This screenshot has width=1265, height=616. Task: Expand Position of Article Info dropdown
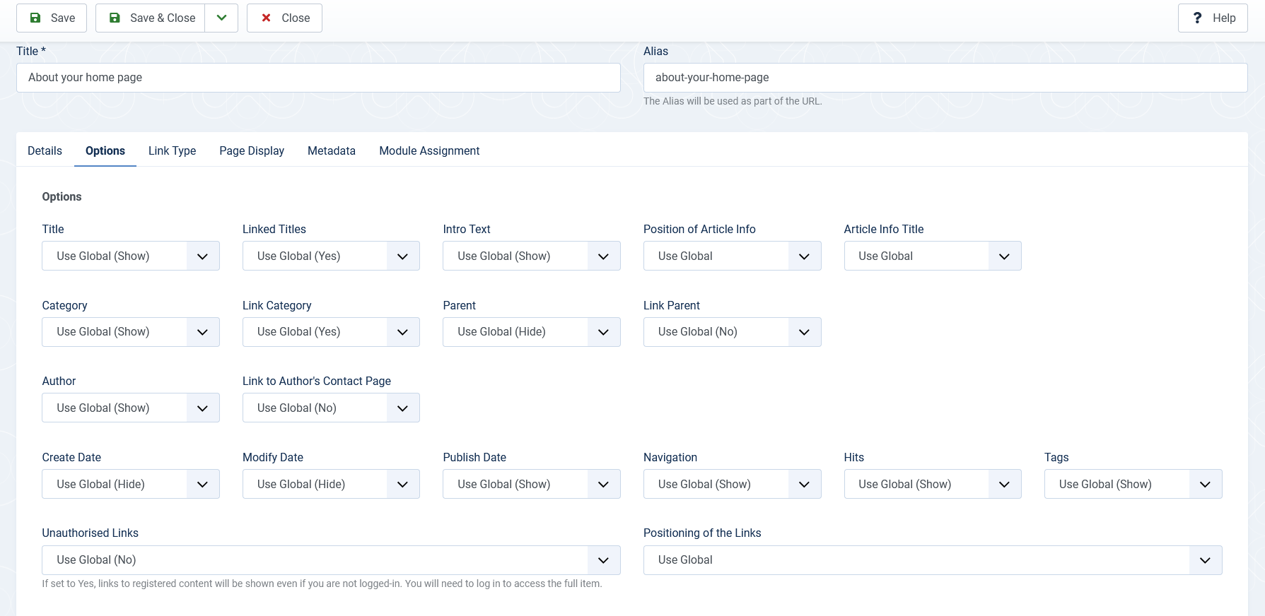pyautogui.click(x=732, y=256)
